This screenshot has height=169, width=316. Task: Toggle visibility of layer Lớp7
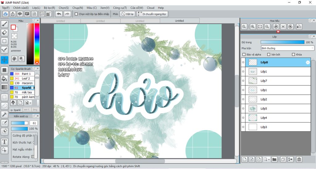pyautogui.click(x=243, y=81)
